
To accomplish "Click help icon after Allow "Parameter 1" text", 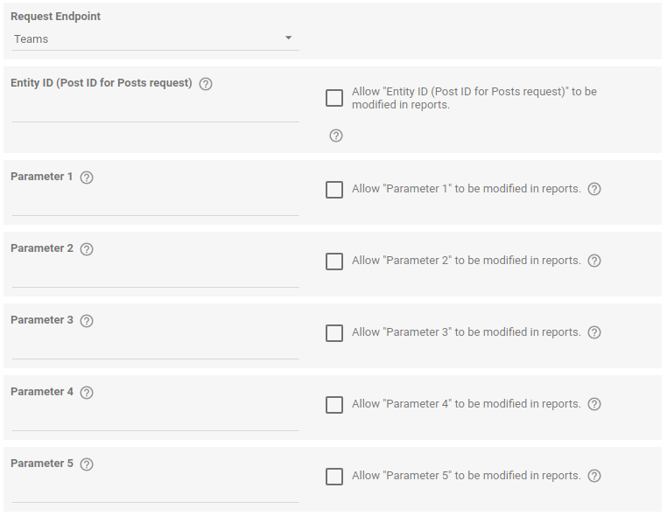I will coord(594,189).
